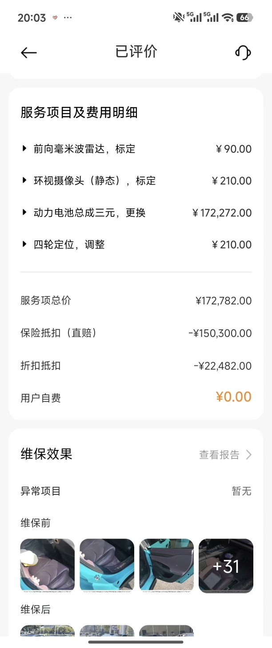
Task: Expand the 动力电池总成三元 更换 item
Action: pos(25,213)
